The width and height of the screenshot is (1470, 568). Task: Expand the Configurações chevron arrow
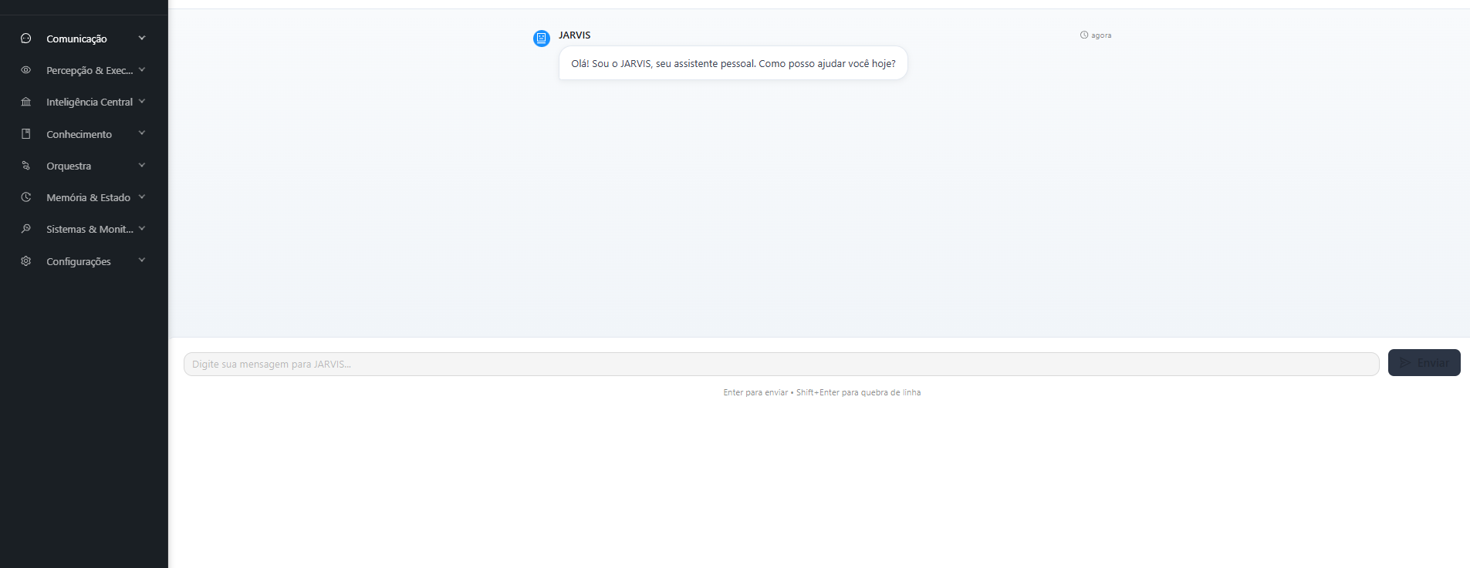click(142, 260)
